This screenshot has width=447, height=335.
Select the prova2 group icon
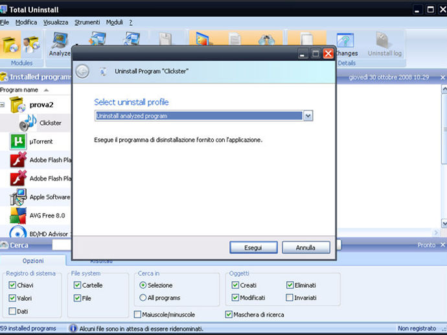17,105
